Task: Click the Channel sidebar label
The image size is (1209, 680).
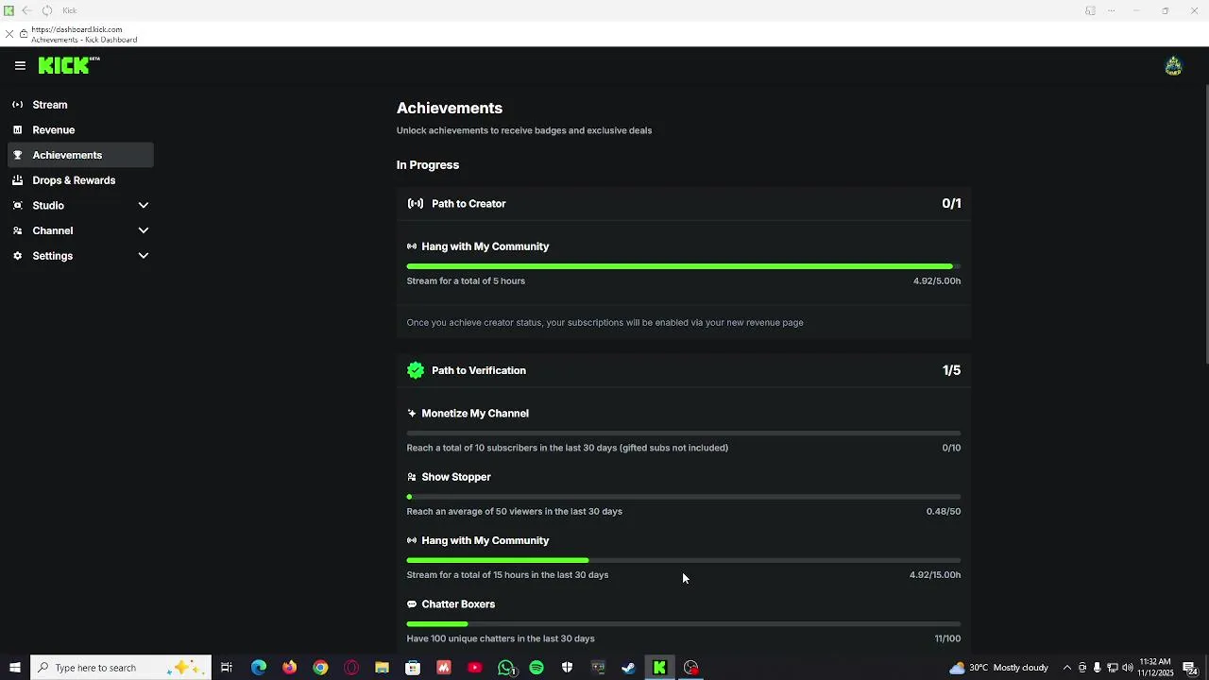Action: [53, 230]
